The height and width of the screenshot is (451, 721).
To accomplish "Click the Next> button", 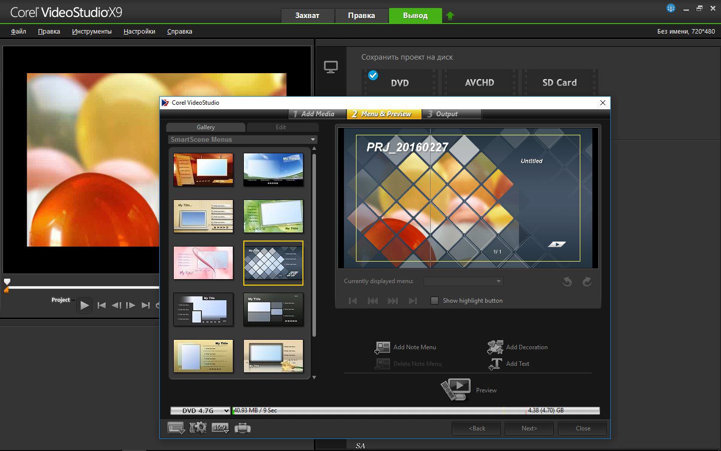I will [x=529, y=428].
